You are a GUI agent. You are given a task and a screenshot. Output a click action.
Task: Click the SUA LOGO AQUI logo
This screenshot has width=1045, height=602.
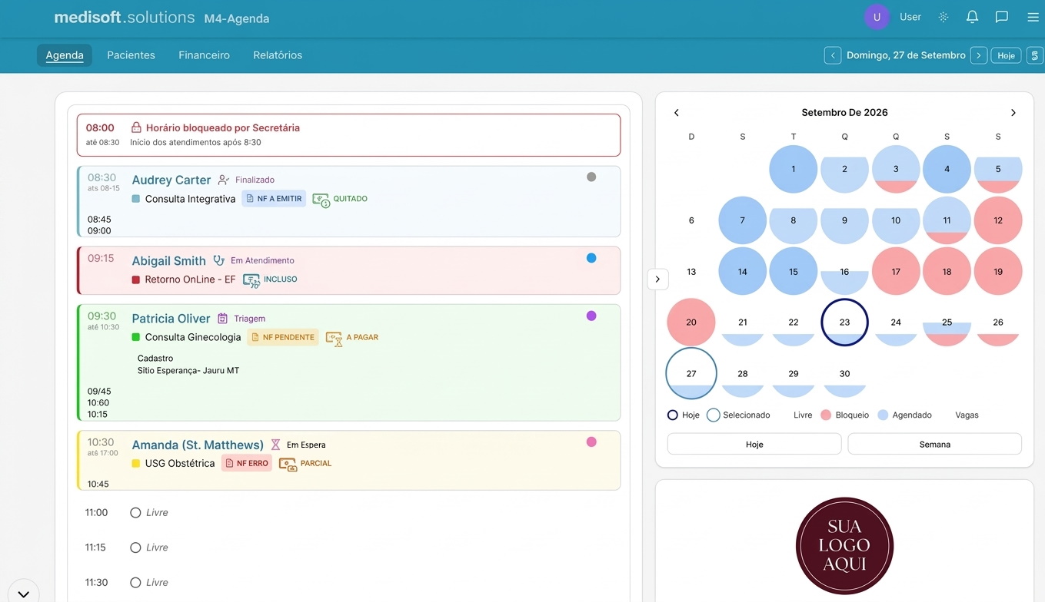coord(844,546)
